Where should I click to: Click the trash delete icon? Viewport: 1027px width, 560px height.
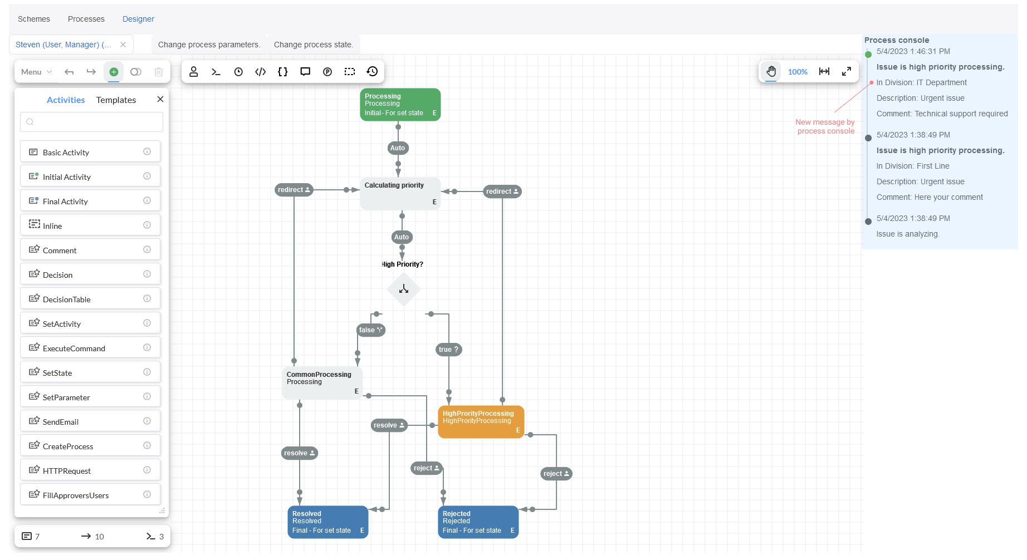(158, 72)
